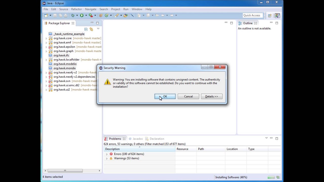Screen dimensions: 324x182
Task: Open the Navigate menu
Action: [91, 9]
